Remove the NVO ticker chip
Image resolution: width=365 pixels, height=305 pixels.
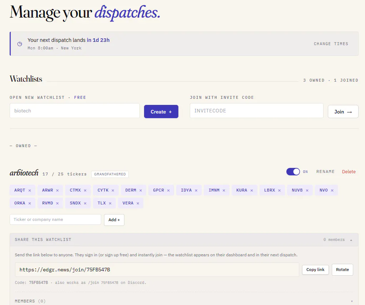(x=332, y=190)
